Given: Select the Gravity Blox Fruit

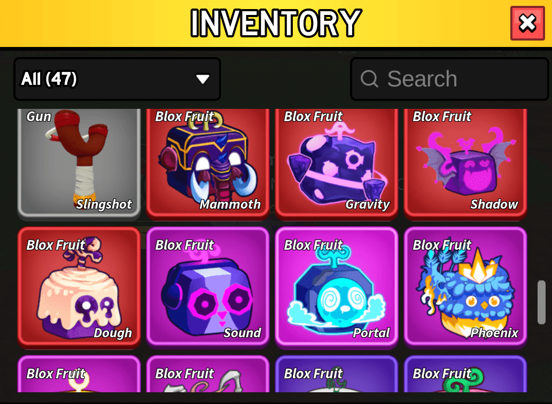Looking at the screenshot, I should point(337,163).
